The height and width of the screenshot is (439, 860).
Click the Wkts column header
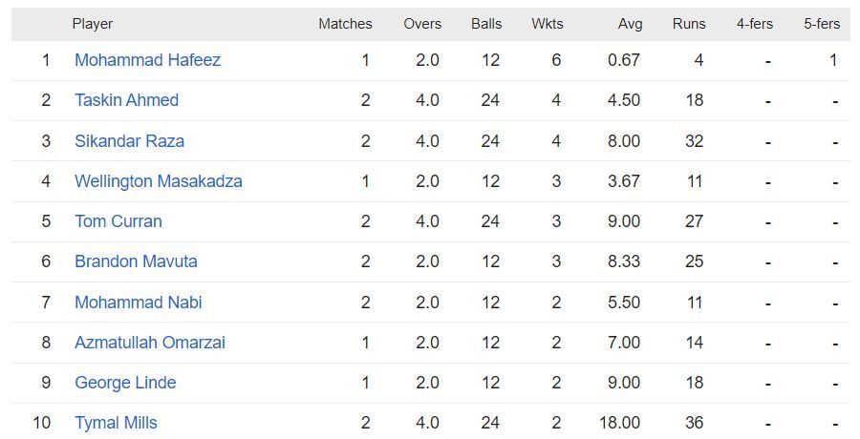[547, 23]
